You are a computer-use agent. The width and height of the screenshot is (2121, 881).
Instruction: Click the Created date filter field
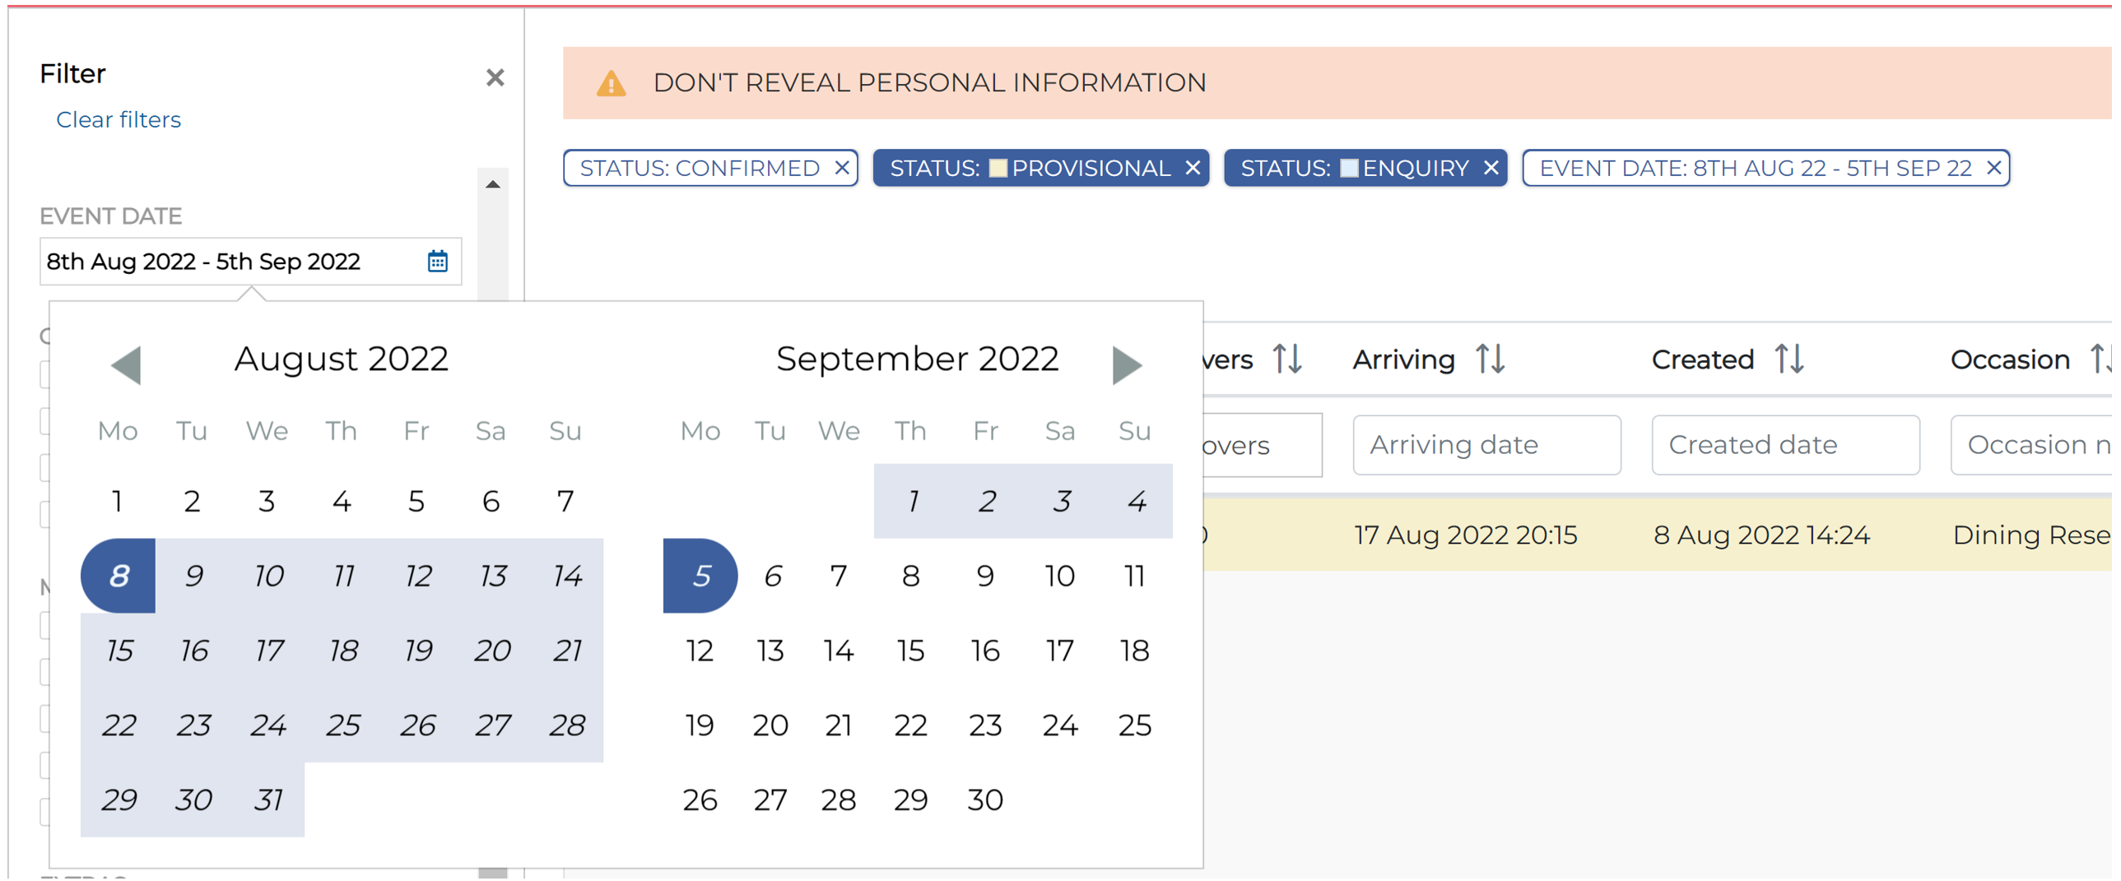pyautogui.click(x=1786, y=445)
